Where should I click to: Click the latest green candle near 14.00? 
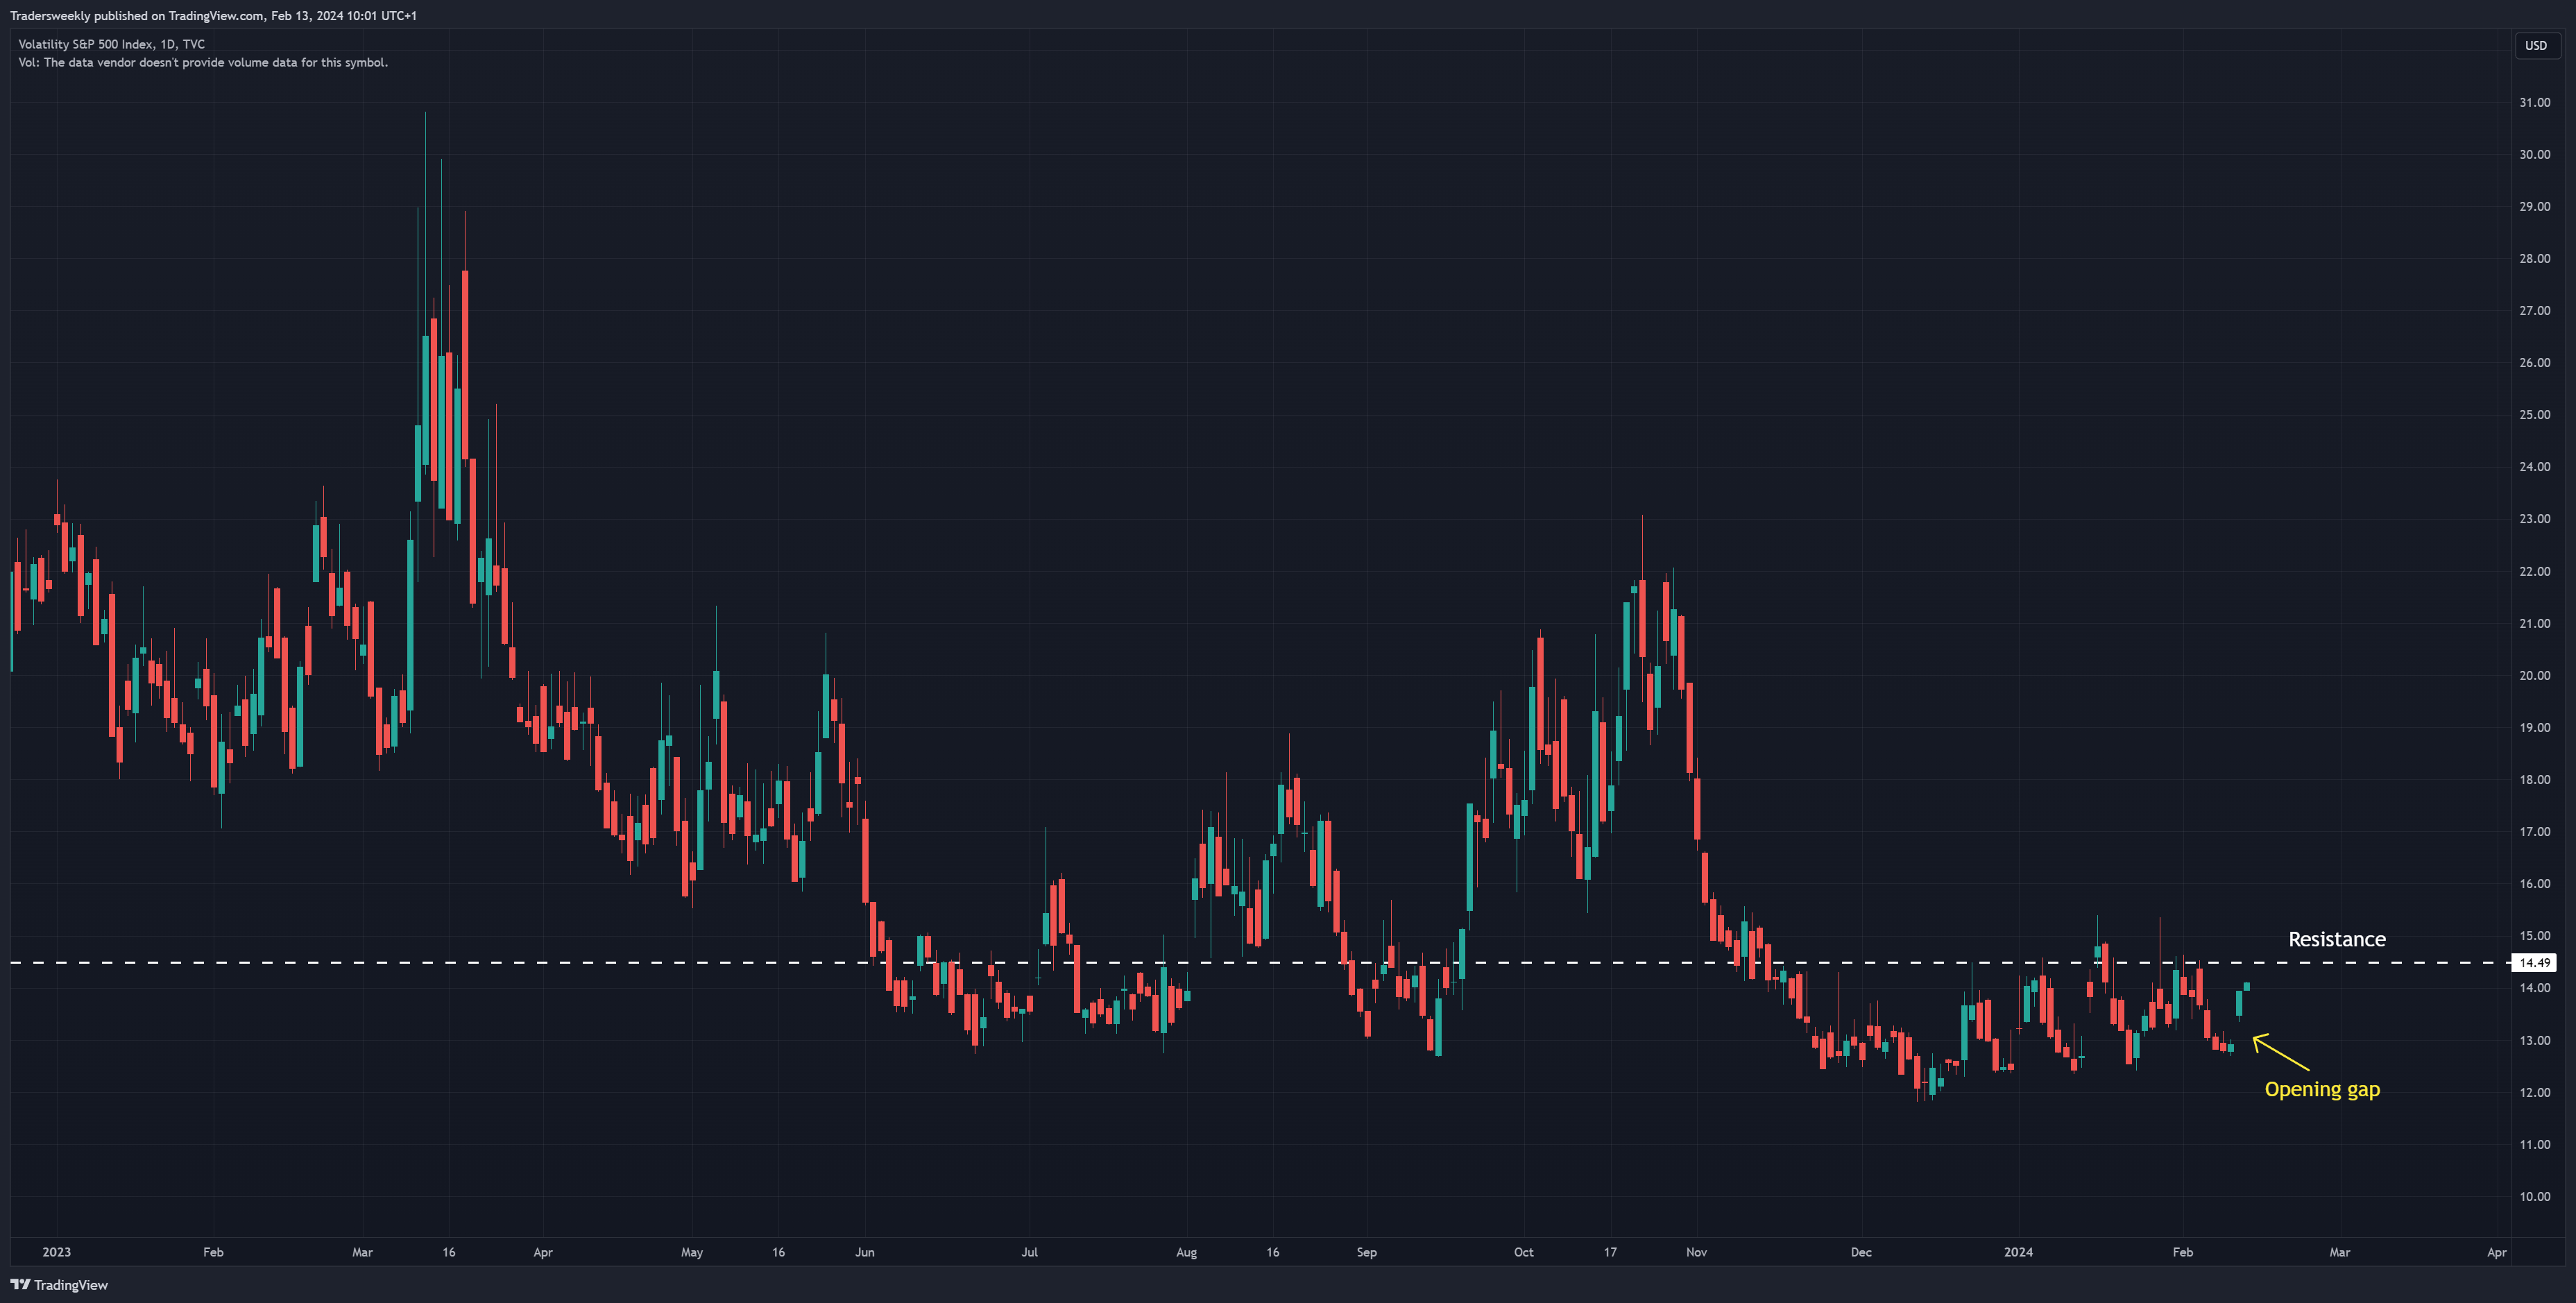[x=2247, y=986]
